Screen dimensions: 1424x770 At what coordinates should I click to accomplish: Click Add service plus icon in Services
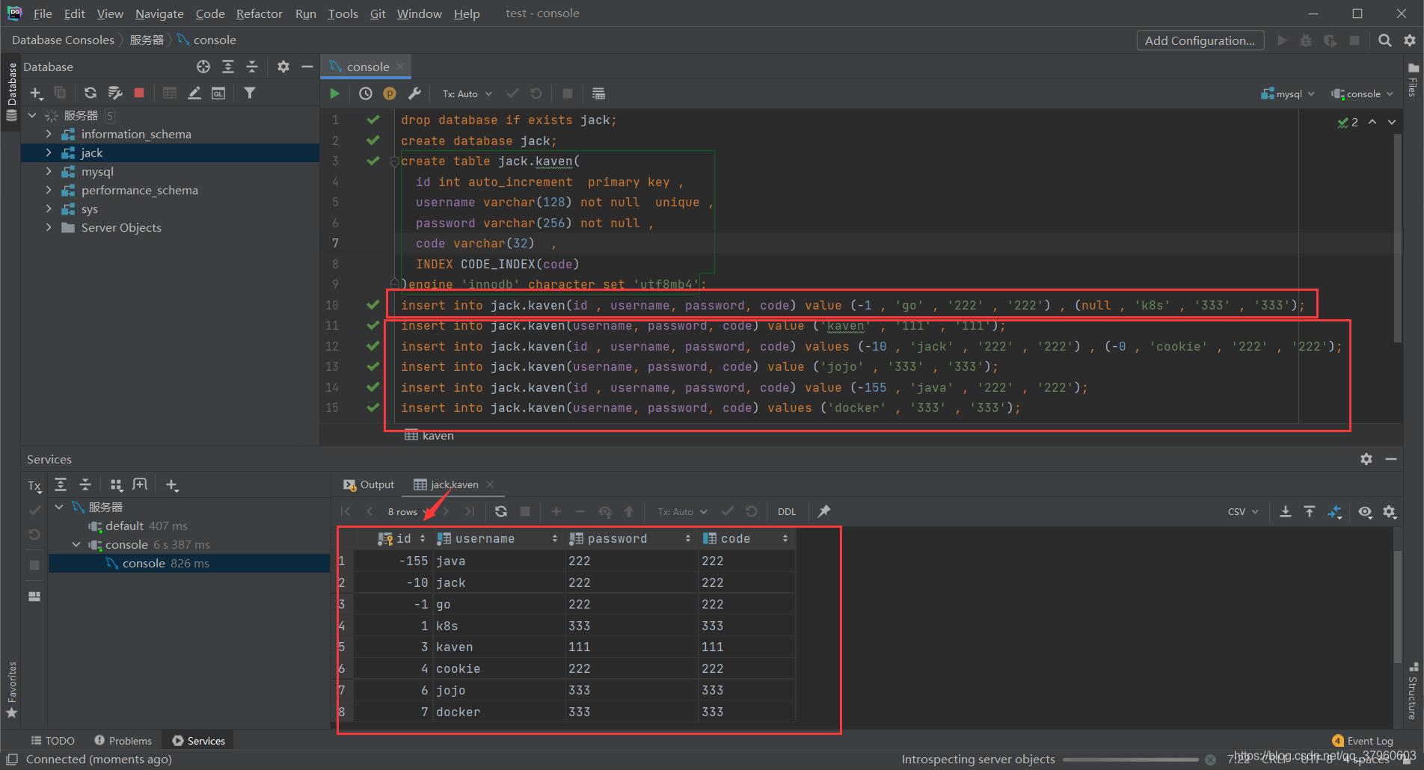[172, 485]
